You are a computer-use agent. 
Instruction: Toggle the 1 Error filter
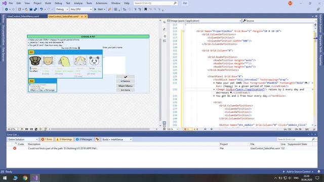coord(47,140)
